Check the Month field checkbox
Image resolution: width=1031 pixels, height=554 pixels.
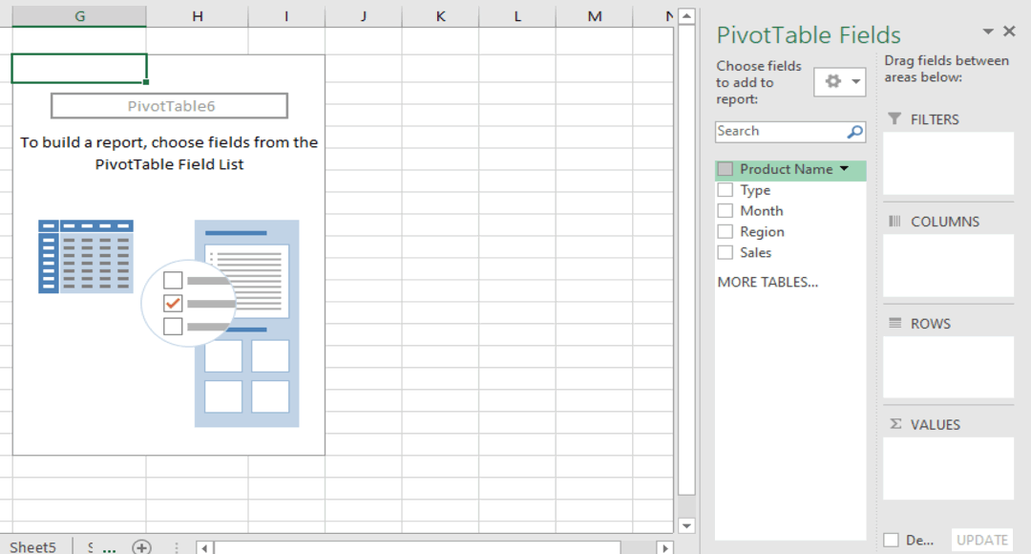point(726,211)
